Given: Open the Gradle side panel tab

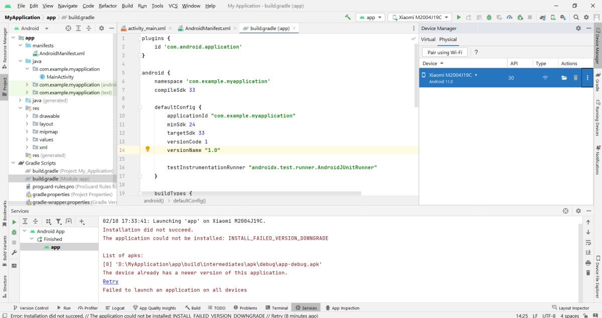Looking at the screenshot, I should coord(597,82).
